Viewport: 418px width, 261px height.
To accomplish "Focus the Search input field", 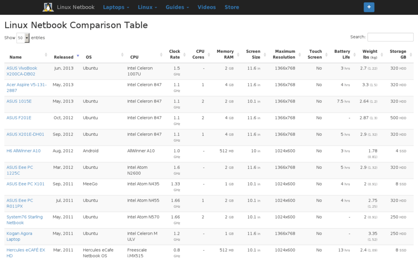I will pos(390,37).
